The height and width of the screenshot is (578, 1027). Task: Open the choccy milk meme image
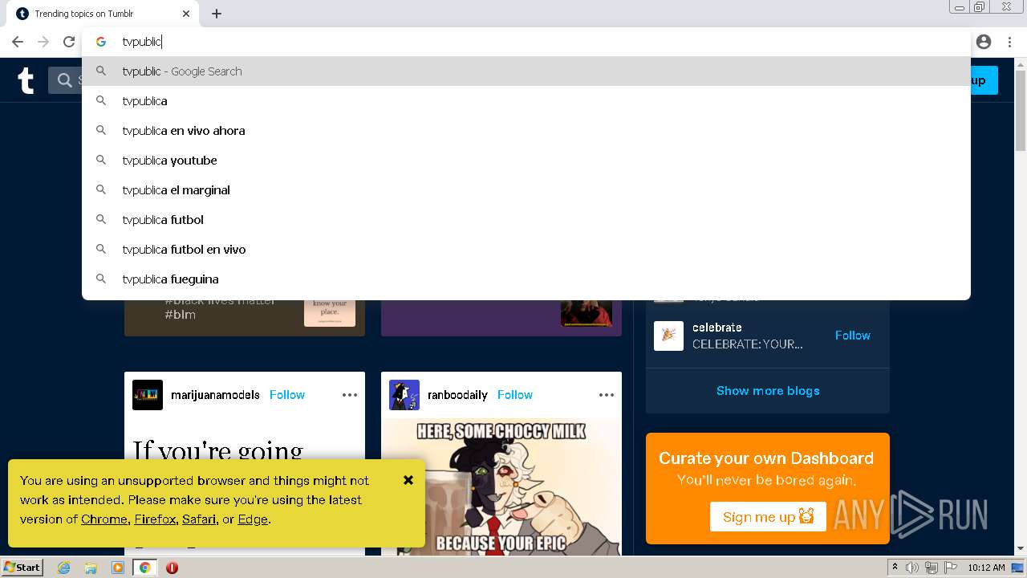[501, 486]
